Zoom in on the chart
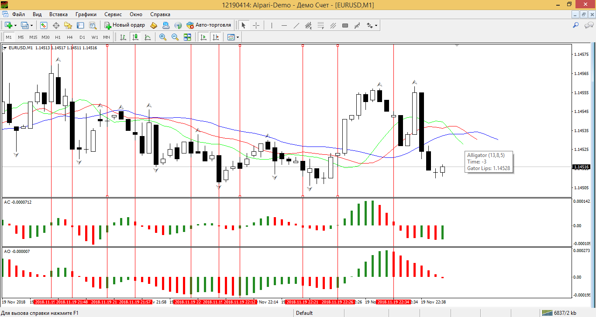The width and height of the screenshot is (596, 317). click(163, 37)
